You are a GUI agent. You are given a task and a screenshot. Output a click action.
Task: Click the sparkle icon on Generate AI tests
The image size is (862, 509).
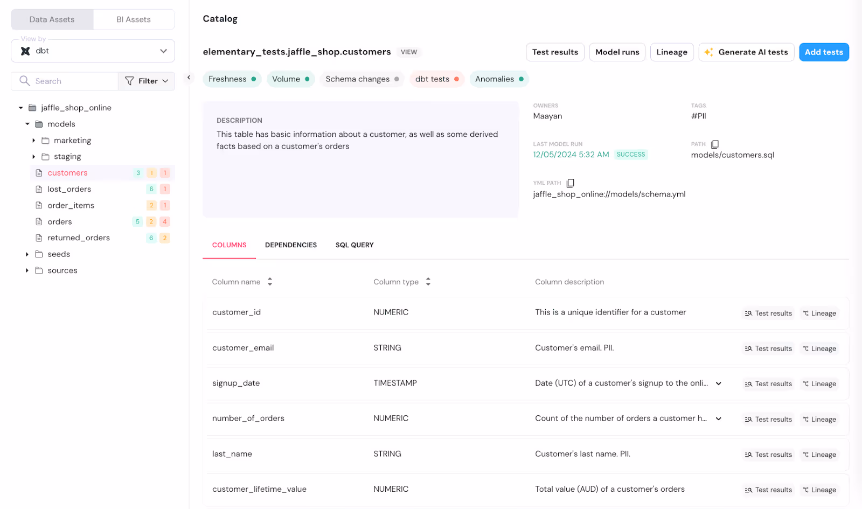[708, 52]
